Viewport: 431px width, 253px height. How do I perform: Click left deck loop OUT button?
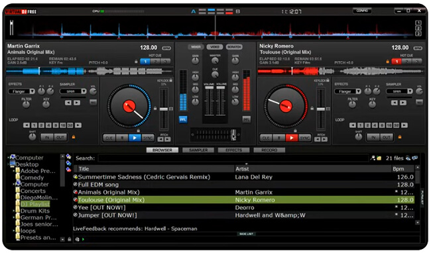60,137
